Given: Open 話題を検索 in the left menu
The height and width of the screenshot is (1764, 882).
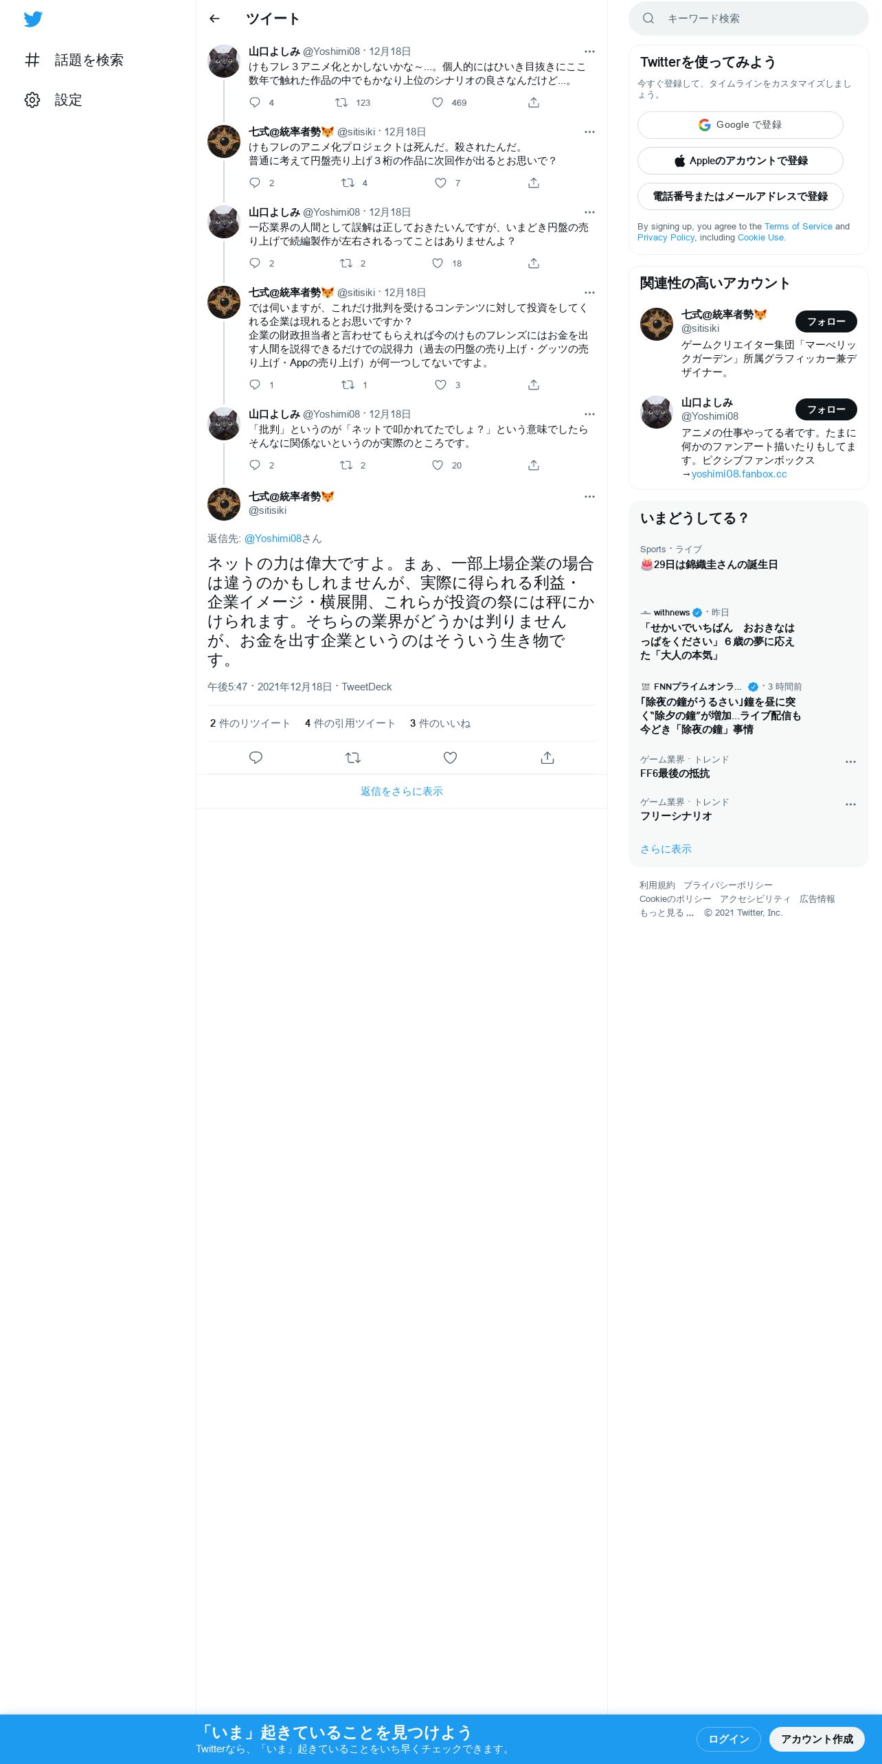Looking at the screenshot, I should click(x=89, y=60).
